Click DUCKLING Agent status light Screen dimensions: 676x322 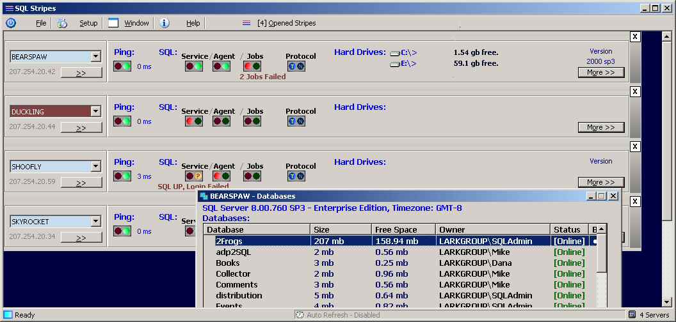(221, 121)
